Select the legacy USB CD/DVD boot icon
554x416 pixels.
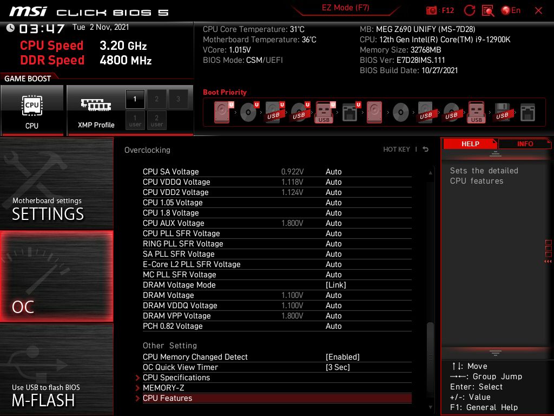(x=452, y=112)
